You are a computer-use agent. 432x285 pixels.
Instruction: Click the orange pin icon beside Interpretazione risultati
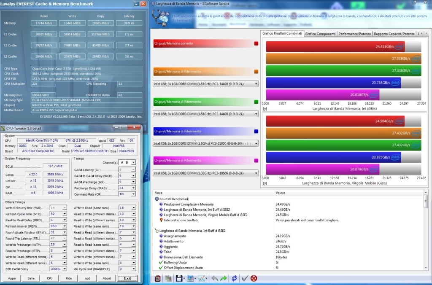[x=161, y=220]
